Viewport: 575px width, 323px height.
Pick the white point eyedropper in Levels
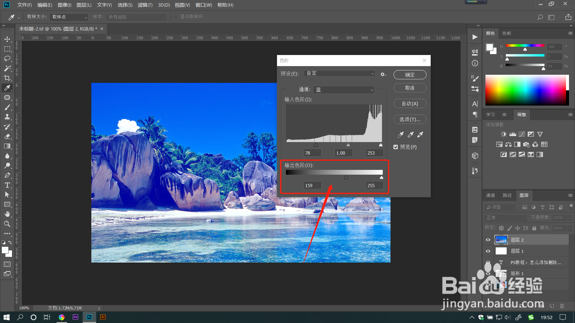tap(420, 135)
